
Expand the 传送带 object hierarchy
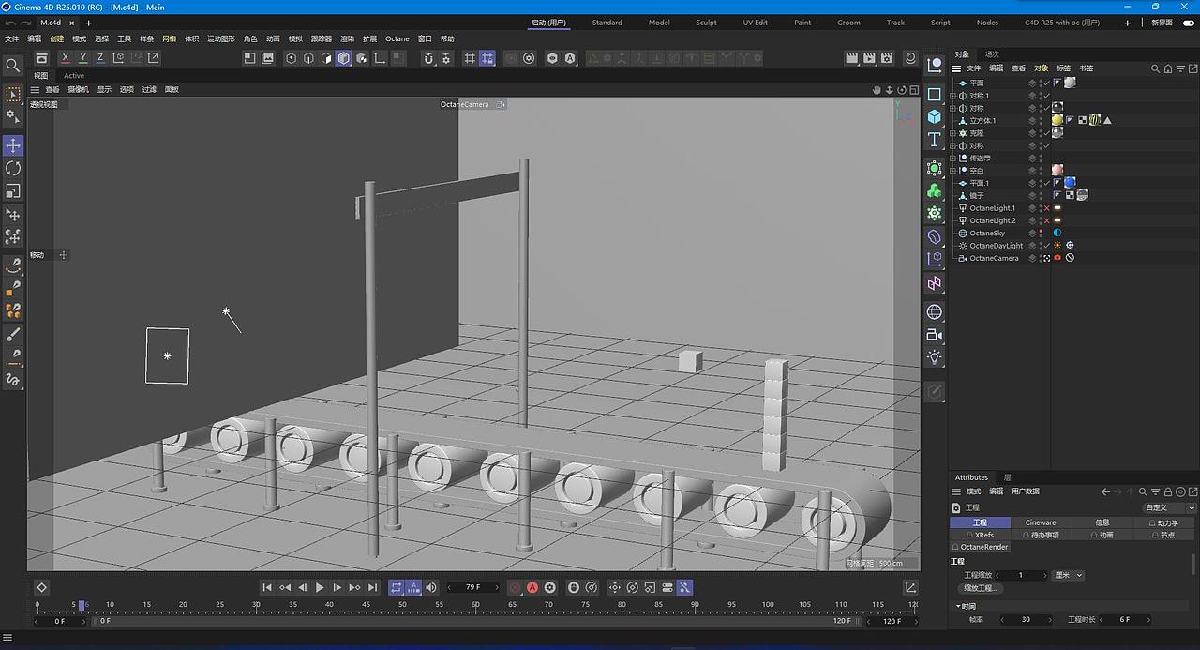point(954,158)
